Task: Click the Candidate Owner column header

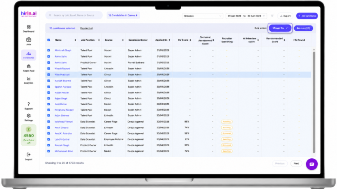Action: [x=138, y=40]
